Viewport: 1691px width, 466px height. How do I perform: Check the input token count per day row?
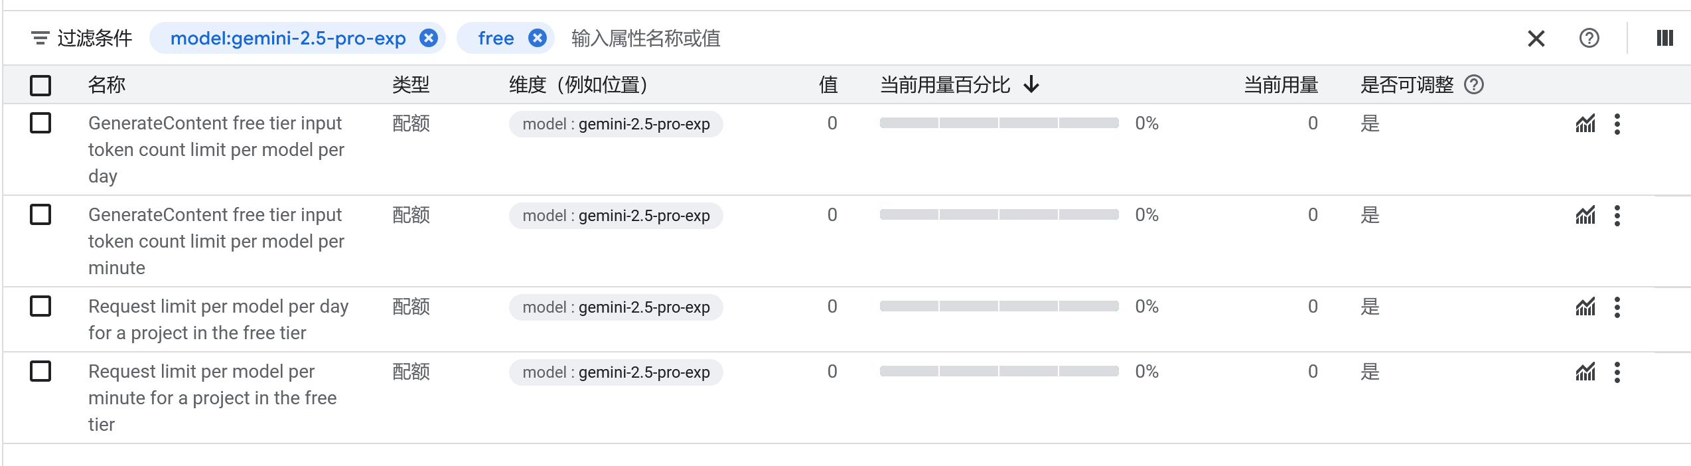pyautogui.click(x=40, y=123)
